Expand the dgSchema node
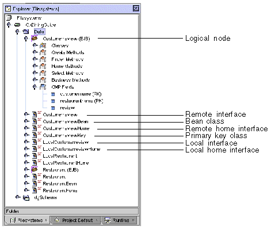 pyautogui.click(x=18, y=197)
